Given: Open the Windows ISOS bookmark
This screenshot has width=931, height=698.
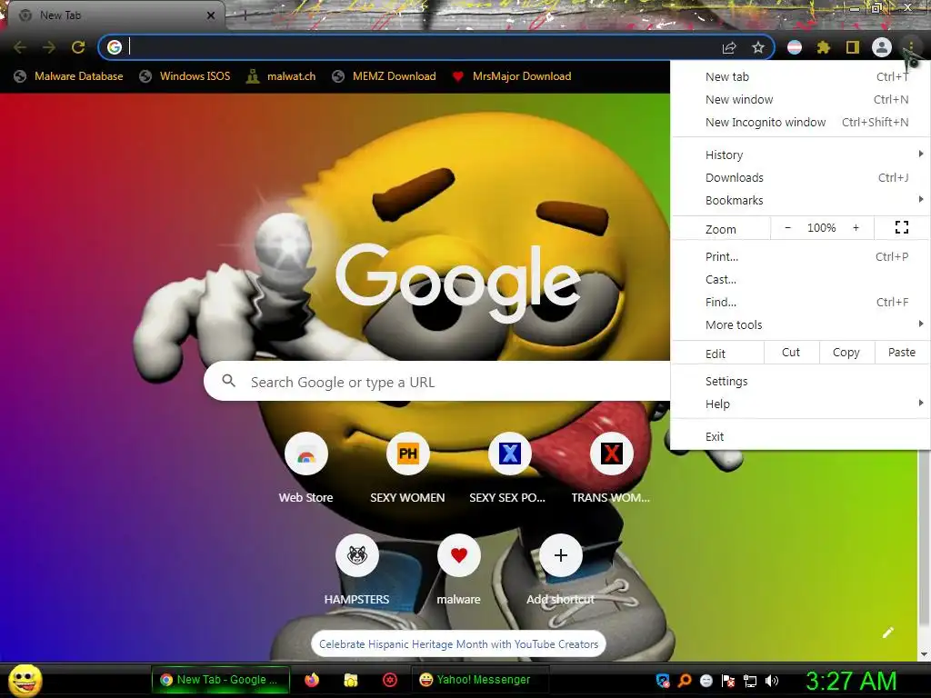Looking at the screenshot, I should pos(185,76).
